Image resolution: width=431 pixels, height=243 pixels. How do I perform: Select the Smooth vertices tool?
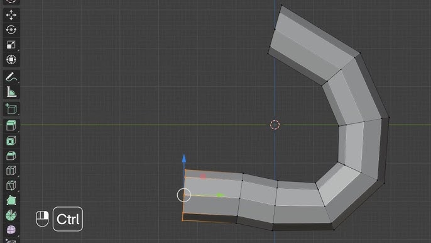pos(11,230)
